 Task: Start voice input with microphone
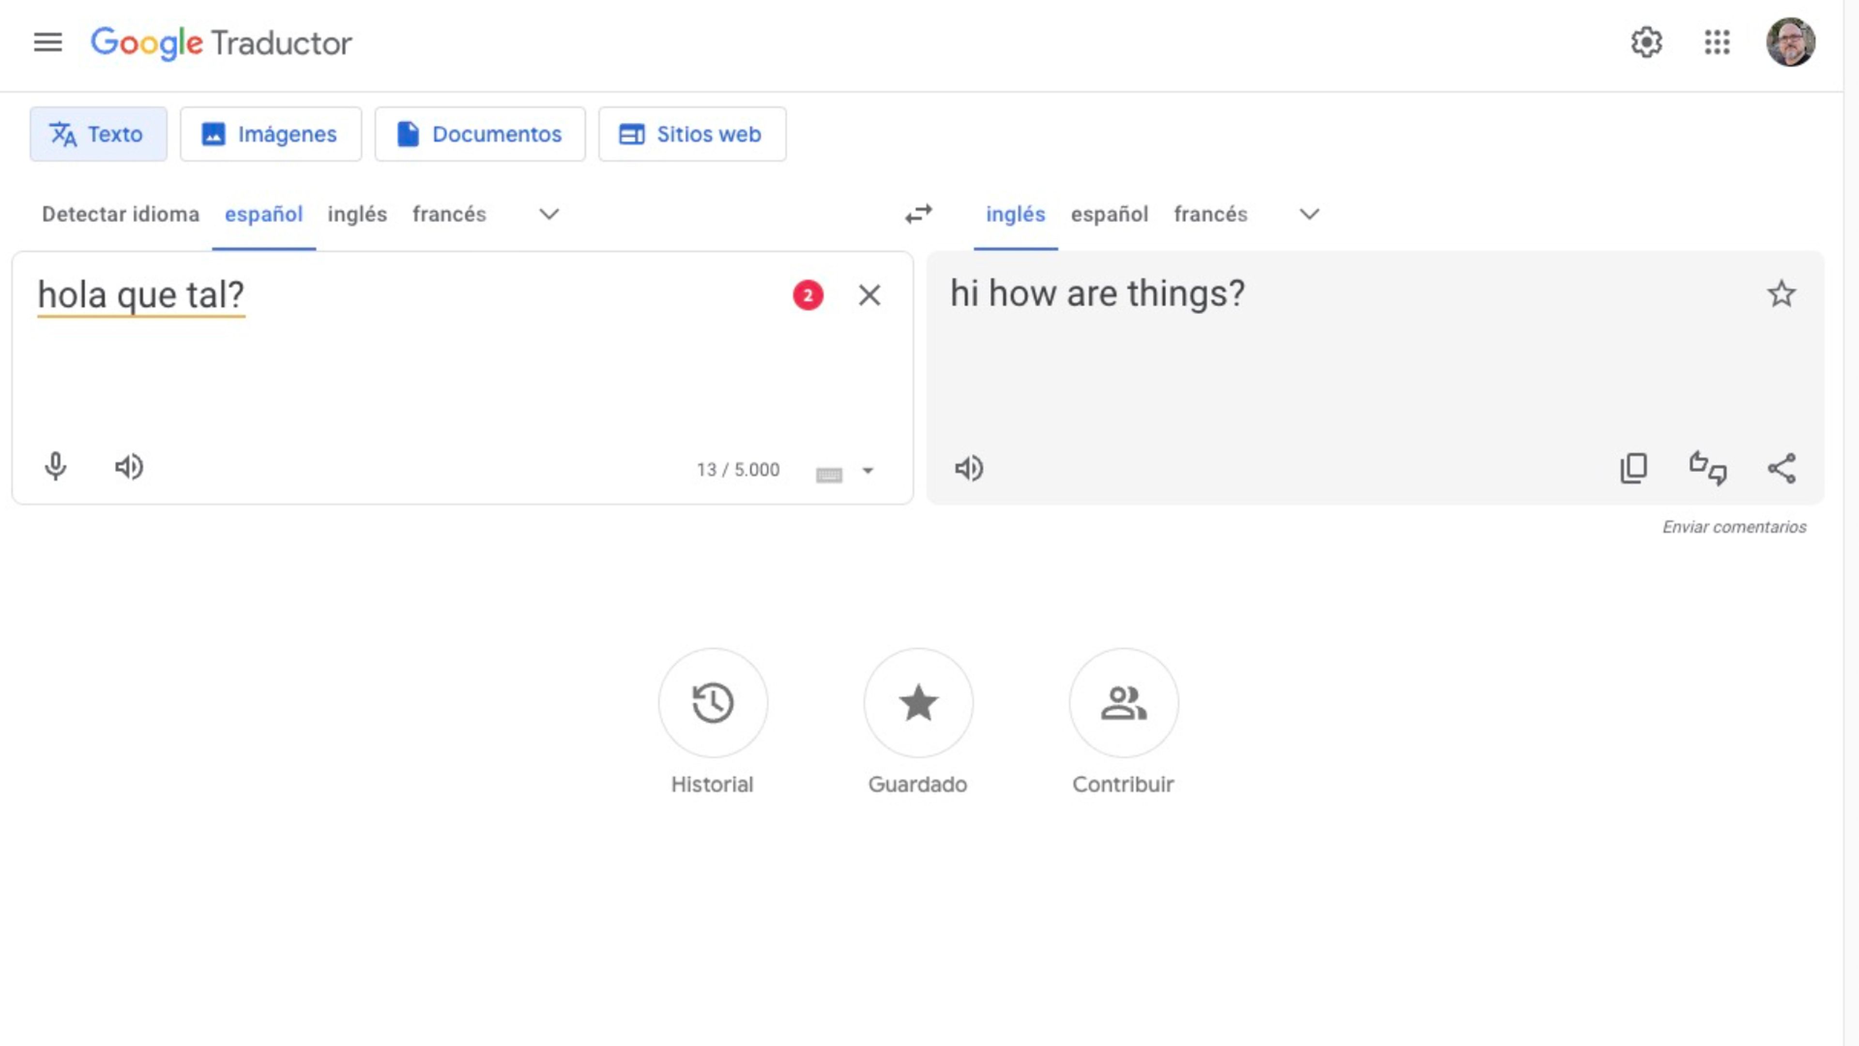(56, 467)
